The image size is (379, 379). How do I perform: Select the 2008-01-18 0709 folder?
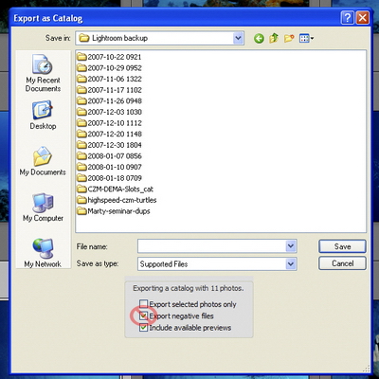coord(109,178)
